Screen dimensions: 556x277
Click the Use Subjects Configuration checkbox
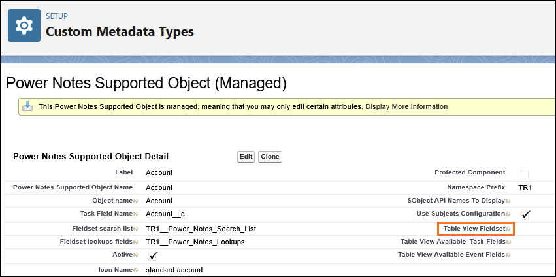click(525, 214)
